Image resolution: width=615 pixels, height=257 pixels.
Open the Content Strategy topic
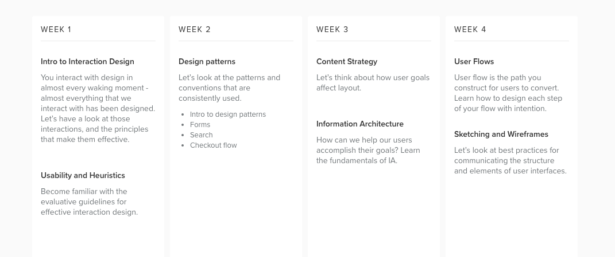click(x=347, y=61)
